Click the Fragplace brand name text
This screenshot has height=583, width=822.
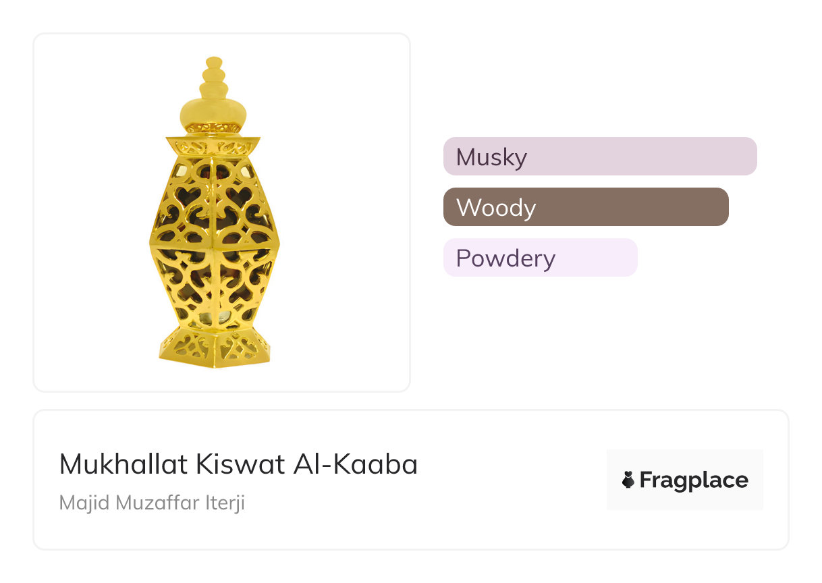pos(693,480)
